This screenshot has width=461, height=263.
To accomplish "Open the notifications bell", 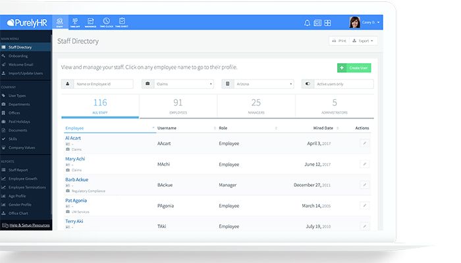I will [x=307, y=23].
